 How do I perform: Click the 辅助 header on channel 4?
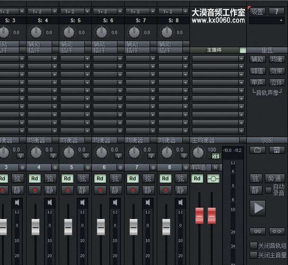(x=39, y=44)
